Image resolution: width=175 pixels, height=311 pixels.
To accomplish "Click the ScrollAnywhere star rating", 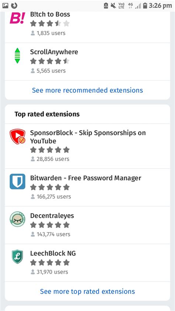I will point(50,61).
